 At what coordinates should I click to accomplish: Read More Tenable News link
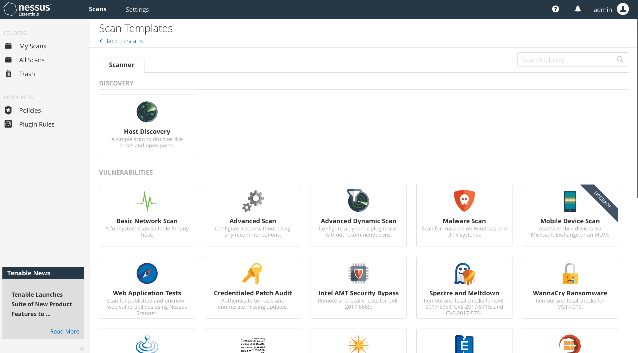(64, 331)
